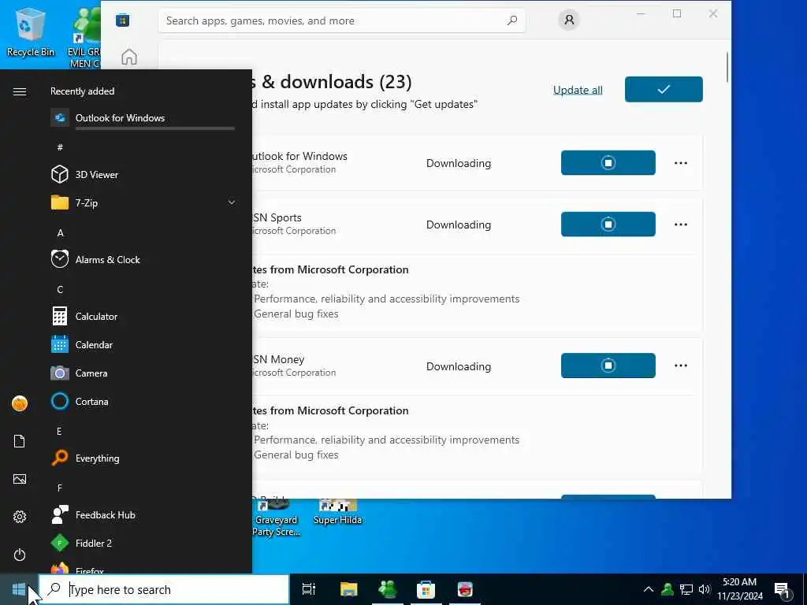807x605 pixels.
Task: Open Outlook for Windows in Start menu
Action: tap(142, 118)
